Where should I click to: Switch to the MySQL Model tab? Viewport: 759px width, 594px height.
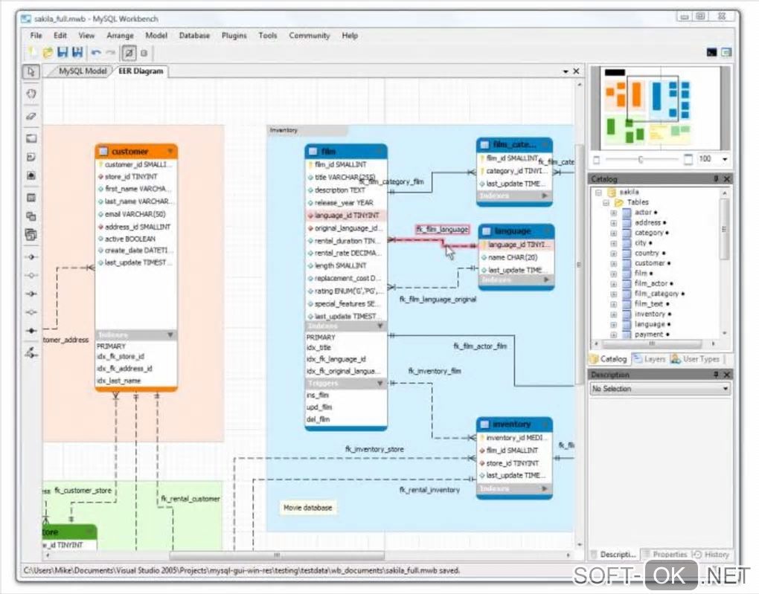click(83, 71)
